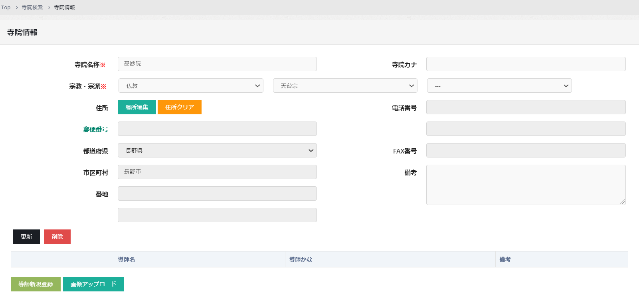
Task: Select the 郵便番号 input field
Action: (217, 129)
